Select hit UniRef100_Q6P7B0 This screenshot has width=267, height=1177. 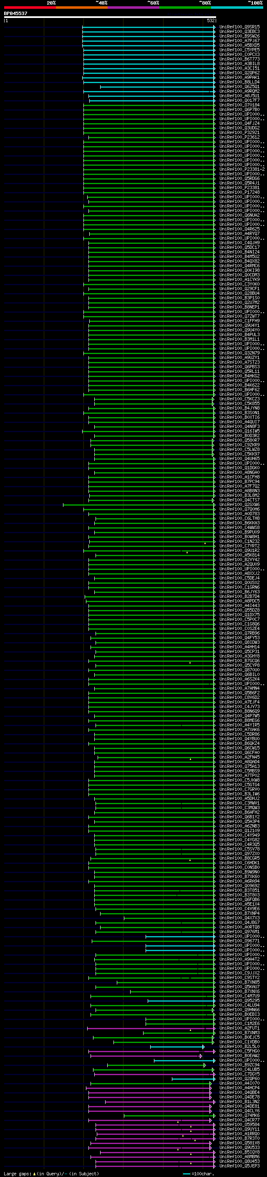[239, 110]
